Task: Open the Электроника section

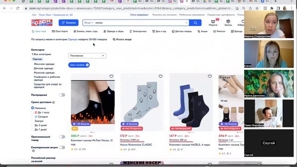Action: pyautogui.click(x=138, y=32)
